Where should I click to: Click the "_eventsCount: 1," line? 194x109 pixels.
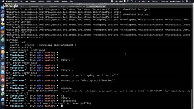(21, 48)
